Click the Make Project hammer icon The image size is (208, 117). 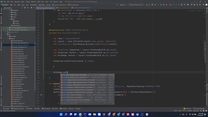point(117,5)
